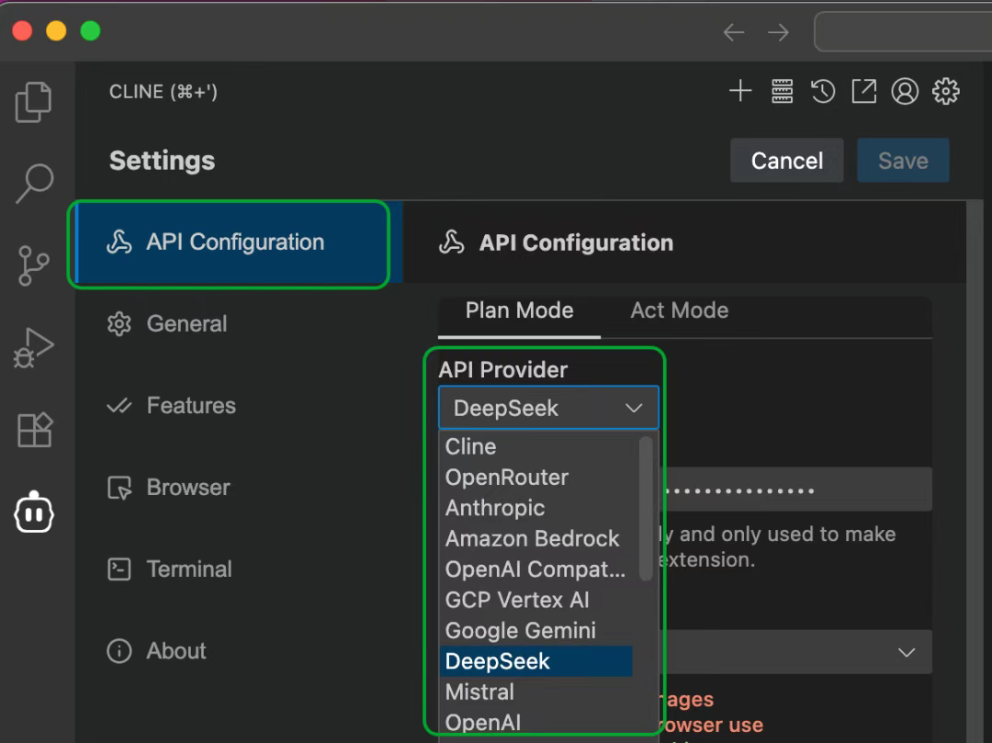Open the Search view icon

point(34,184)
